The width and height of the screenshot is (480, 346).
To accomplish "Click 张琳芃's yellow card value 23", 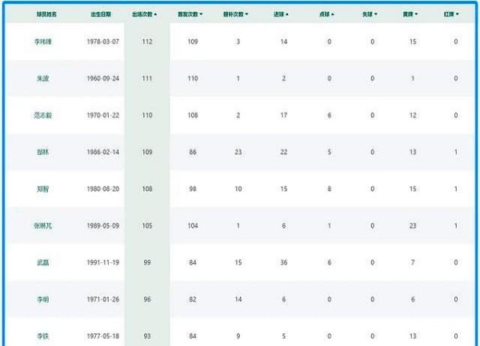I will pyautogui.click(x=413, y=225).
